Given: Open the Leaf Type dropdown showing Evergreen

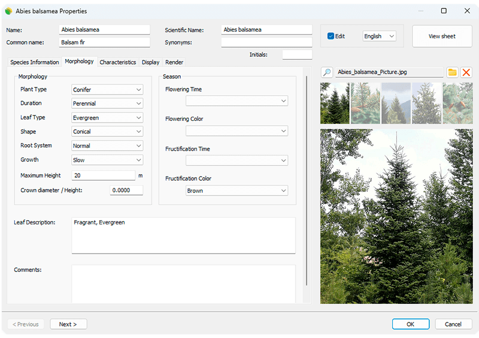Looking at the screenshot, I should click(107, 117).
